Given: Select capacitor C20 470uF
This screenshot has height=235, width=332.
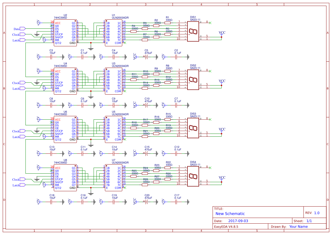Looking at the screenshot, I should (146, 201).
